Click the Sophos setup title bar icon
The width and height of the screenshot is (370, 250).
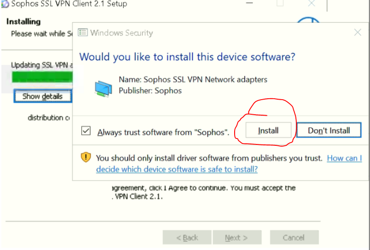pyautogui.click(x=5, y=4)
